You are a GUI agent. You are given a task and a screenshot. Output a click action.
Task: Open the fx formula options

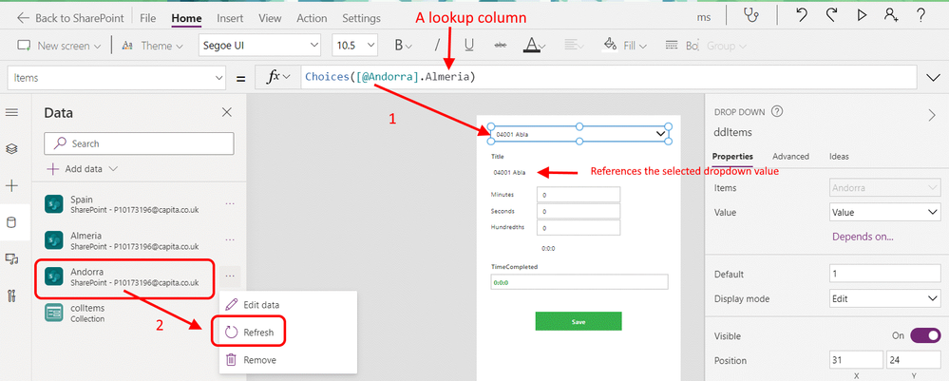pos(278,77)
